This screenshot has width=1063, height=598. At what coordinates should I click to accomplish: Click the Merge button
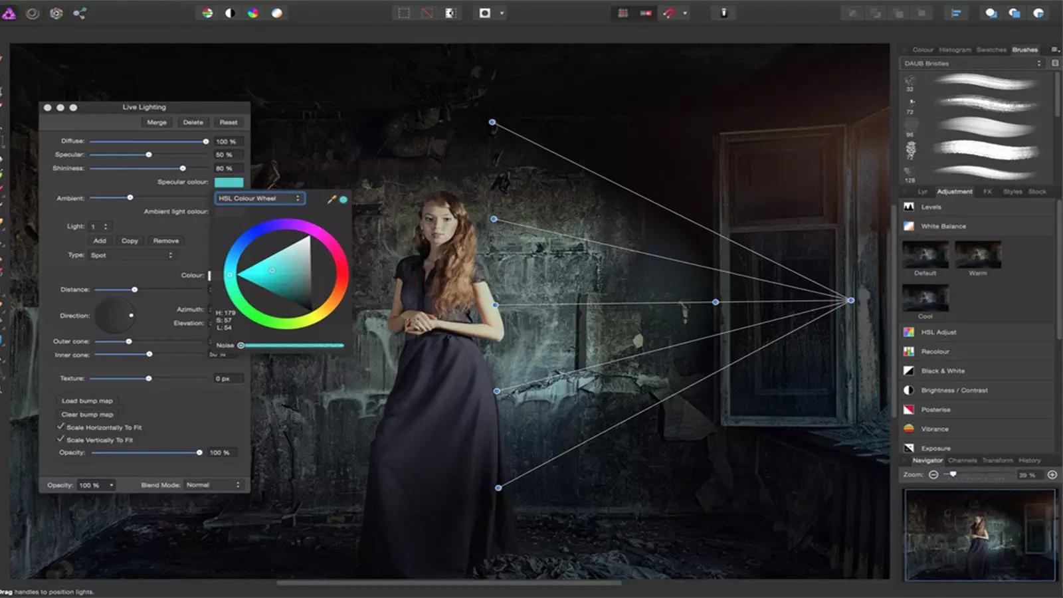[157, 122]
